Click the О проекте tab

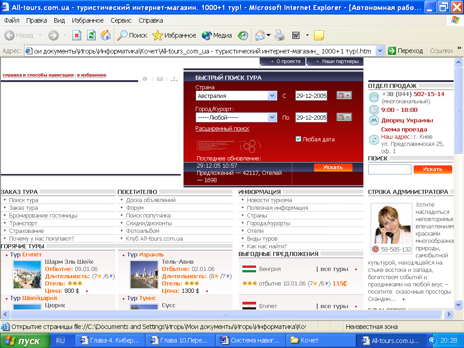283,61
